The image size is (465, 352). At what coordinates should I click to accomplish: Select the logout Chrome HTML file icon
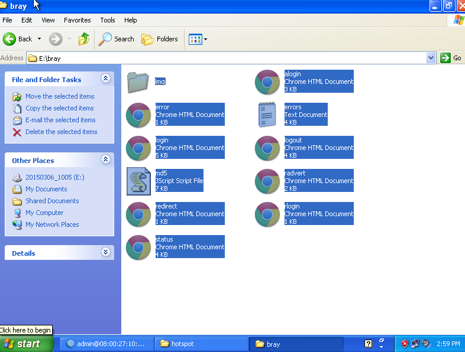click(x=267, y=148)
